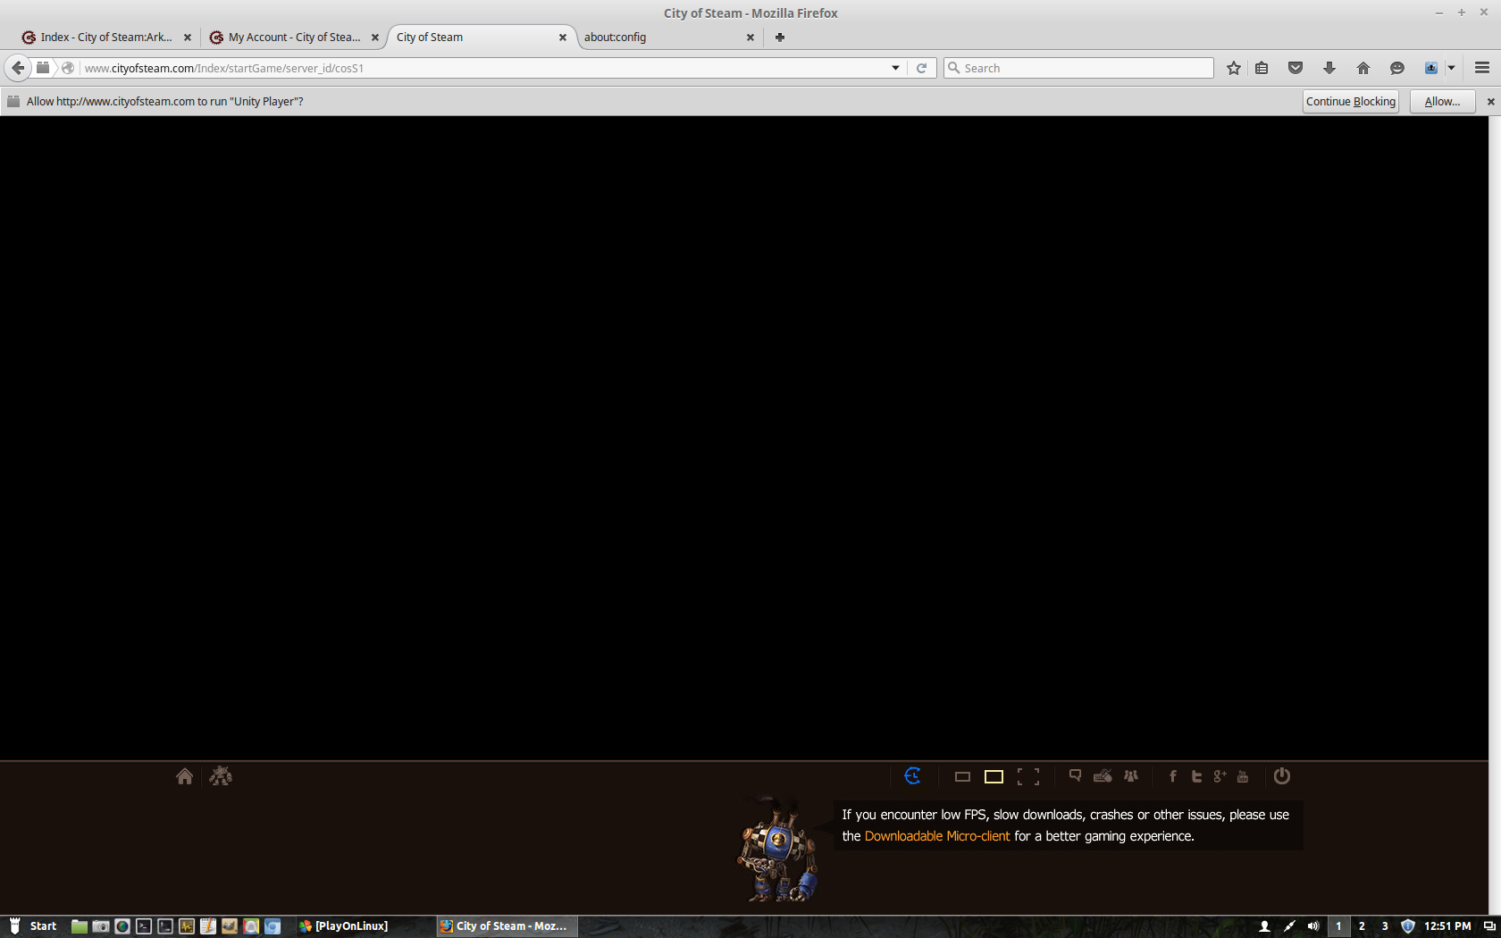1501x938 pixels.
Task: Open the Downloadable Micro-client link
Action: 937,836
